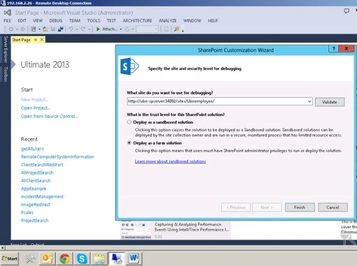Open recent project ClientSearchWebPart
Viewport: 357px width, 266px height.
coord(42,165)
